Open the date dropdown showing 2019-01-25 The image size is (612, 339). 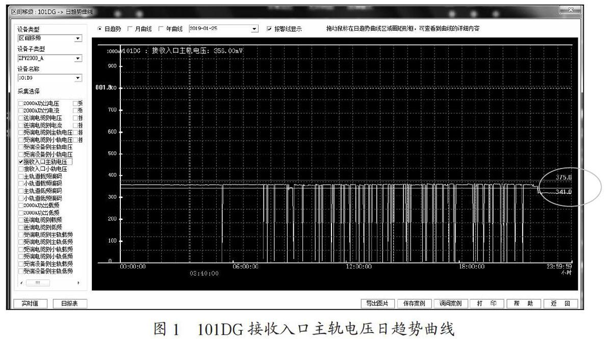(x=254, y=29)
